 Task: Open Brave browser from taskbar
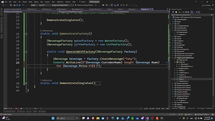click(93, 118)
